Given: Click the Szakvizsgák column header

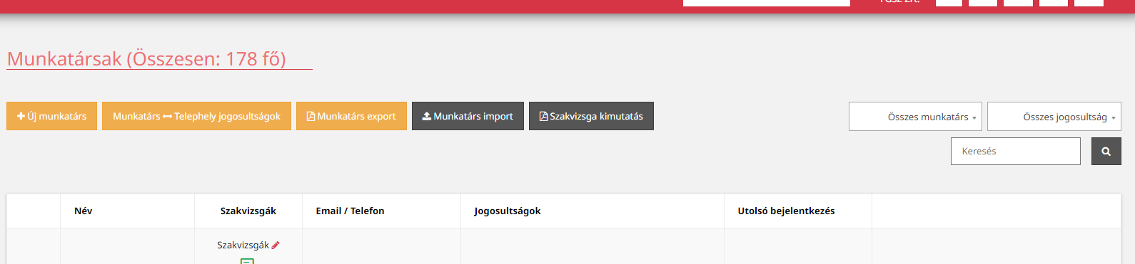Looking at the screenshot, I should pos(248,211).
